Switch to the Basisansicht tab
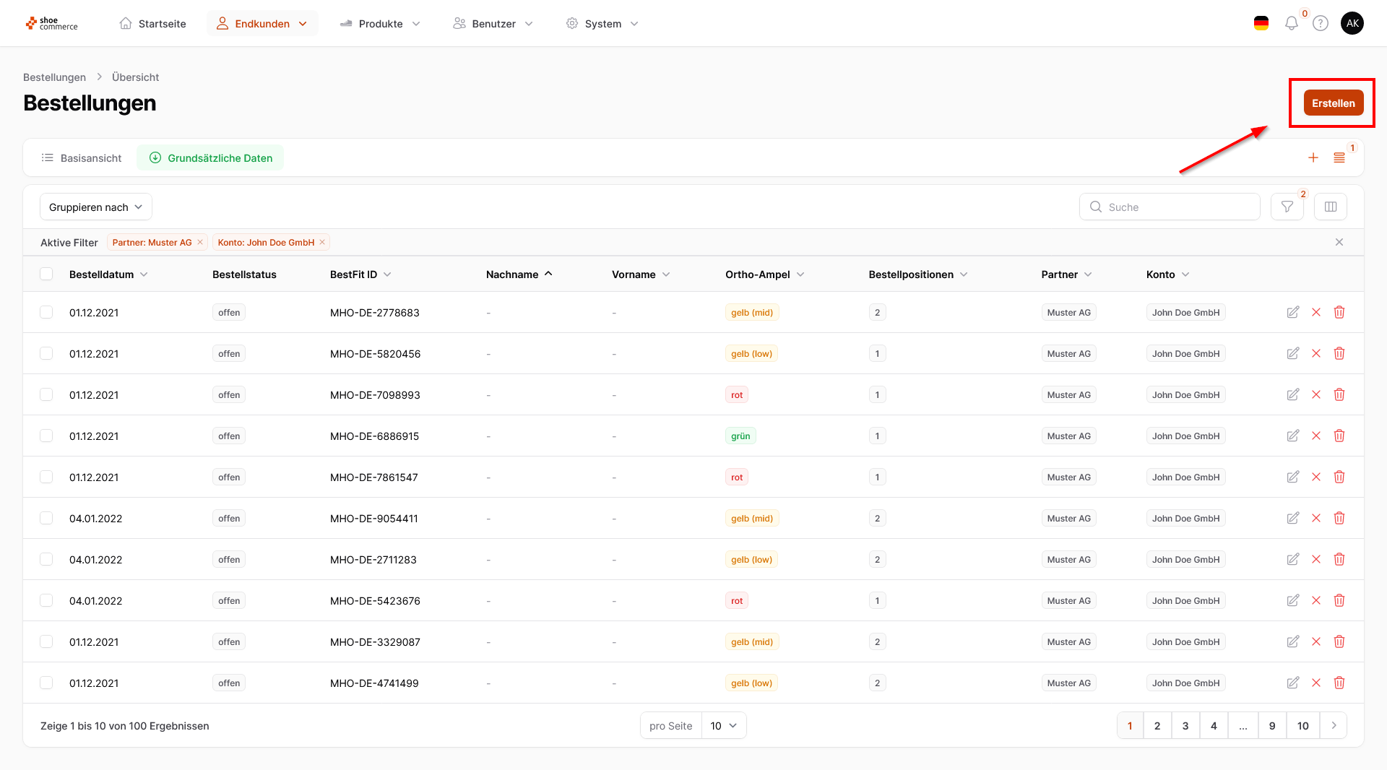The image size is (1387, 770). (81, 158)
